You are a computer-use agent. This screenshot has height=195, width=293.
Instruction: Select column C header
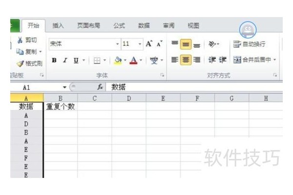pyautogui.click(x=95, y=98)
